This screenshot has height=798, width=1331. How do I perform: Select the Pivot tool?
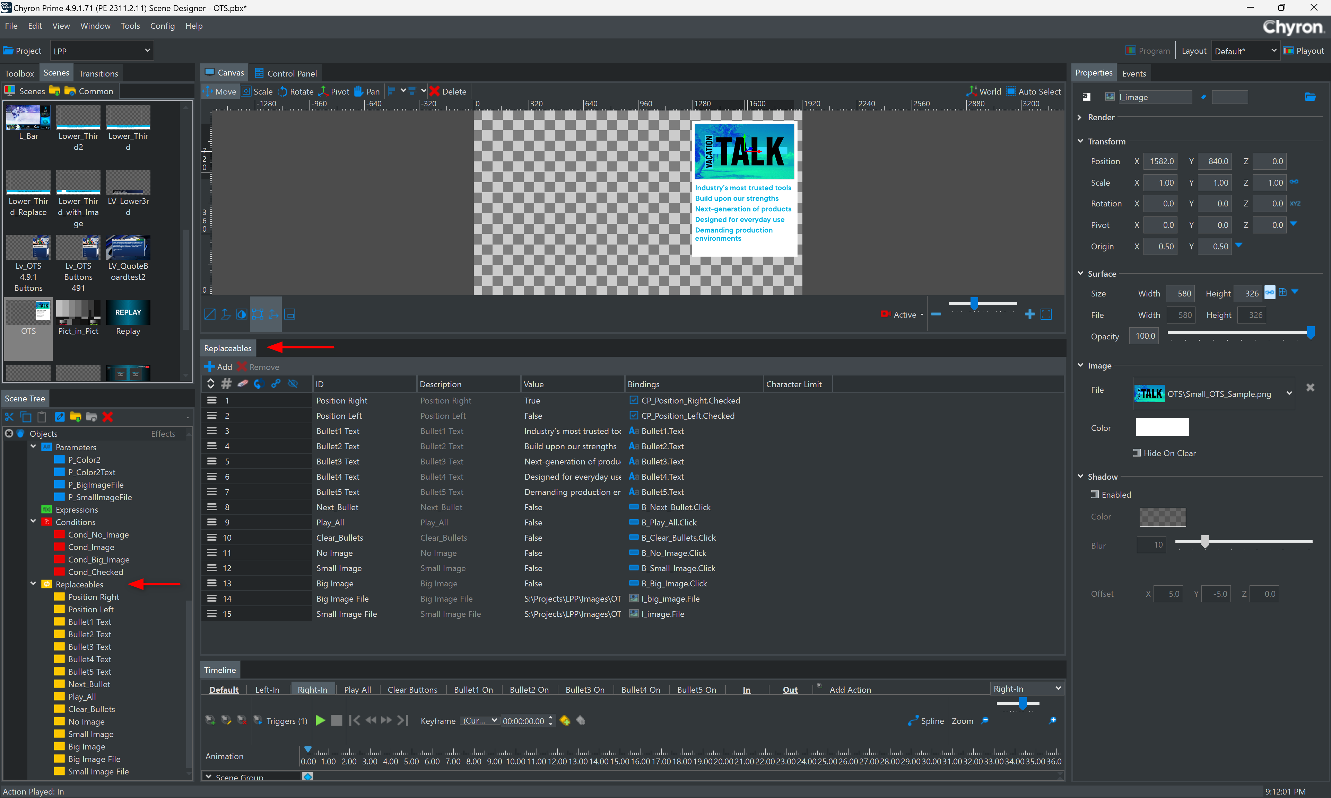pos(333,91)
